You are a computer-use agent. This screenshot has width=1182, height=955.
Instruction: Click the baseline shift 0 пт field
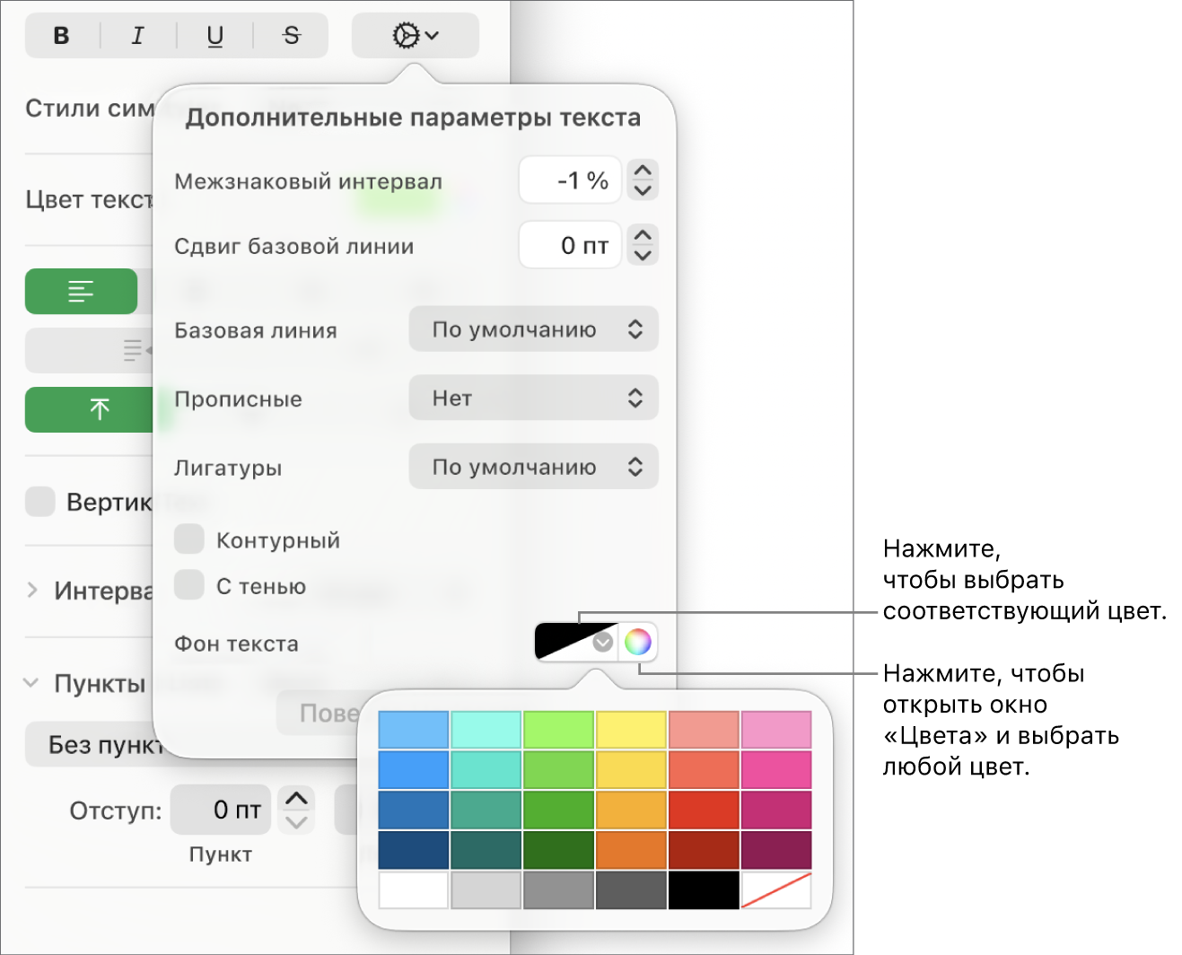[570, 245]
